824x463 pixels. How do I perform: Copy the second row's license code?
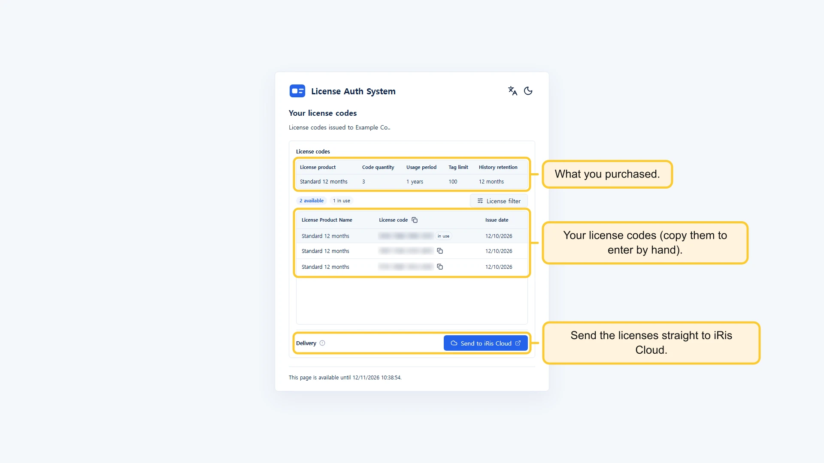tap(440, 251)
